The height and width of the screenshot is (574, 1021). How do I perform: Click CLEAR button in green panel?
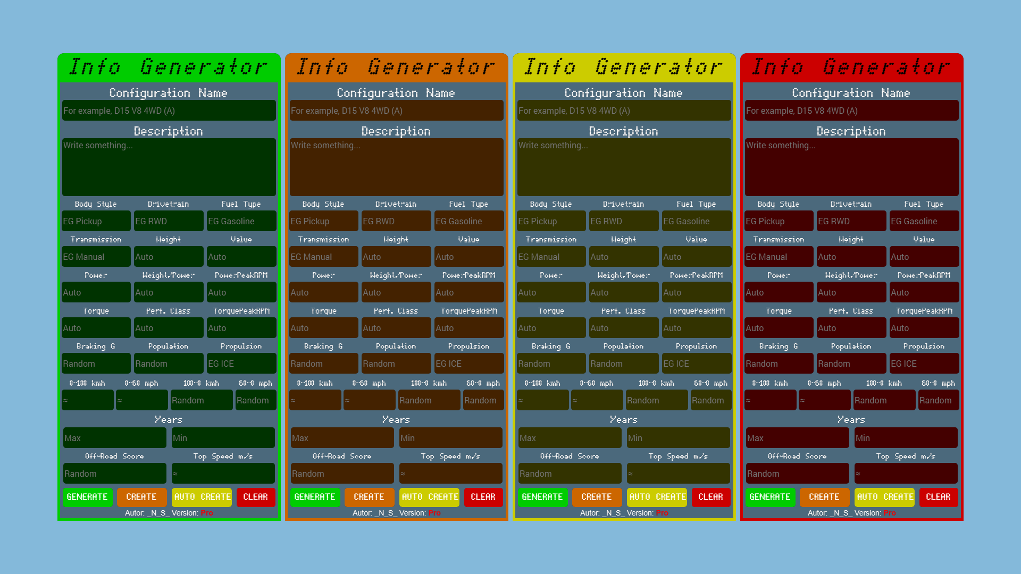click(256, 497)
